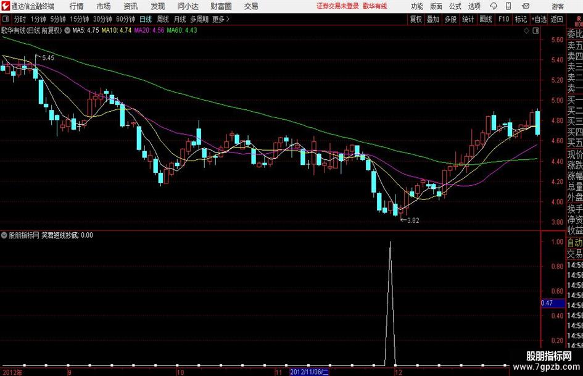Click the red R 1000 corner icon

579,20
